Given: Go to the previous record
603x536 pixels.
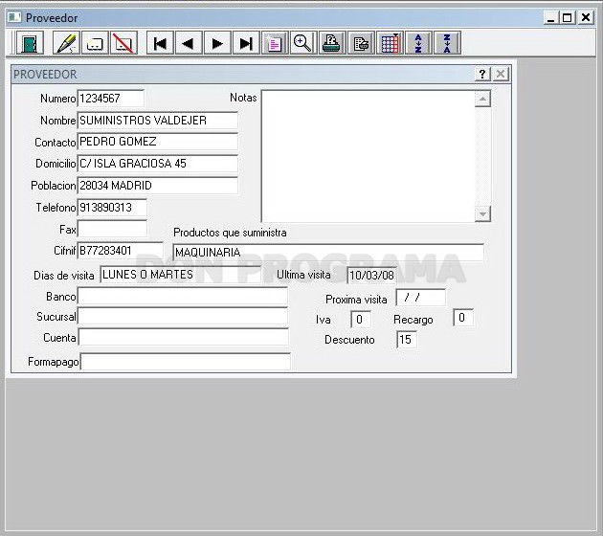Looking at the screenshot, I should coord(189,43).
